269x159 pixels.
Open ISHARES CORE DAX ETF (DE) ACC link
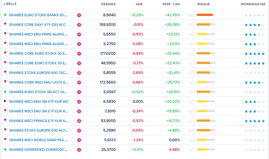[x=37, y=24]
